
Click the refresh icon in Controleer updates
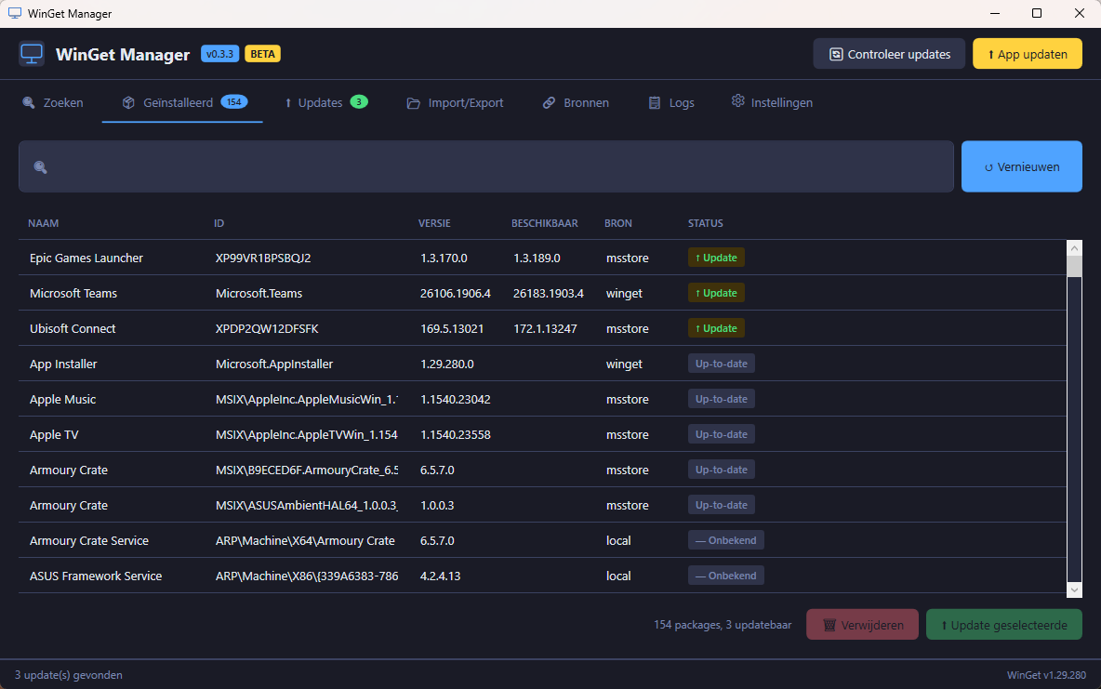click(x=836, y=54)
